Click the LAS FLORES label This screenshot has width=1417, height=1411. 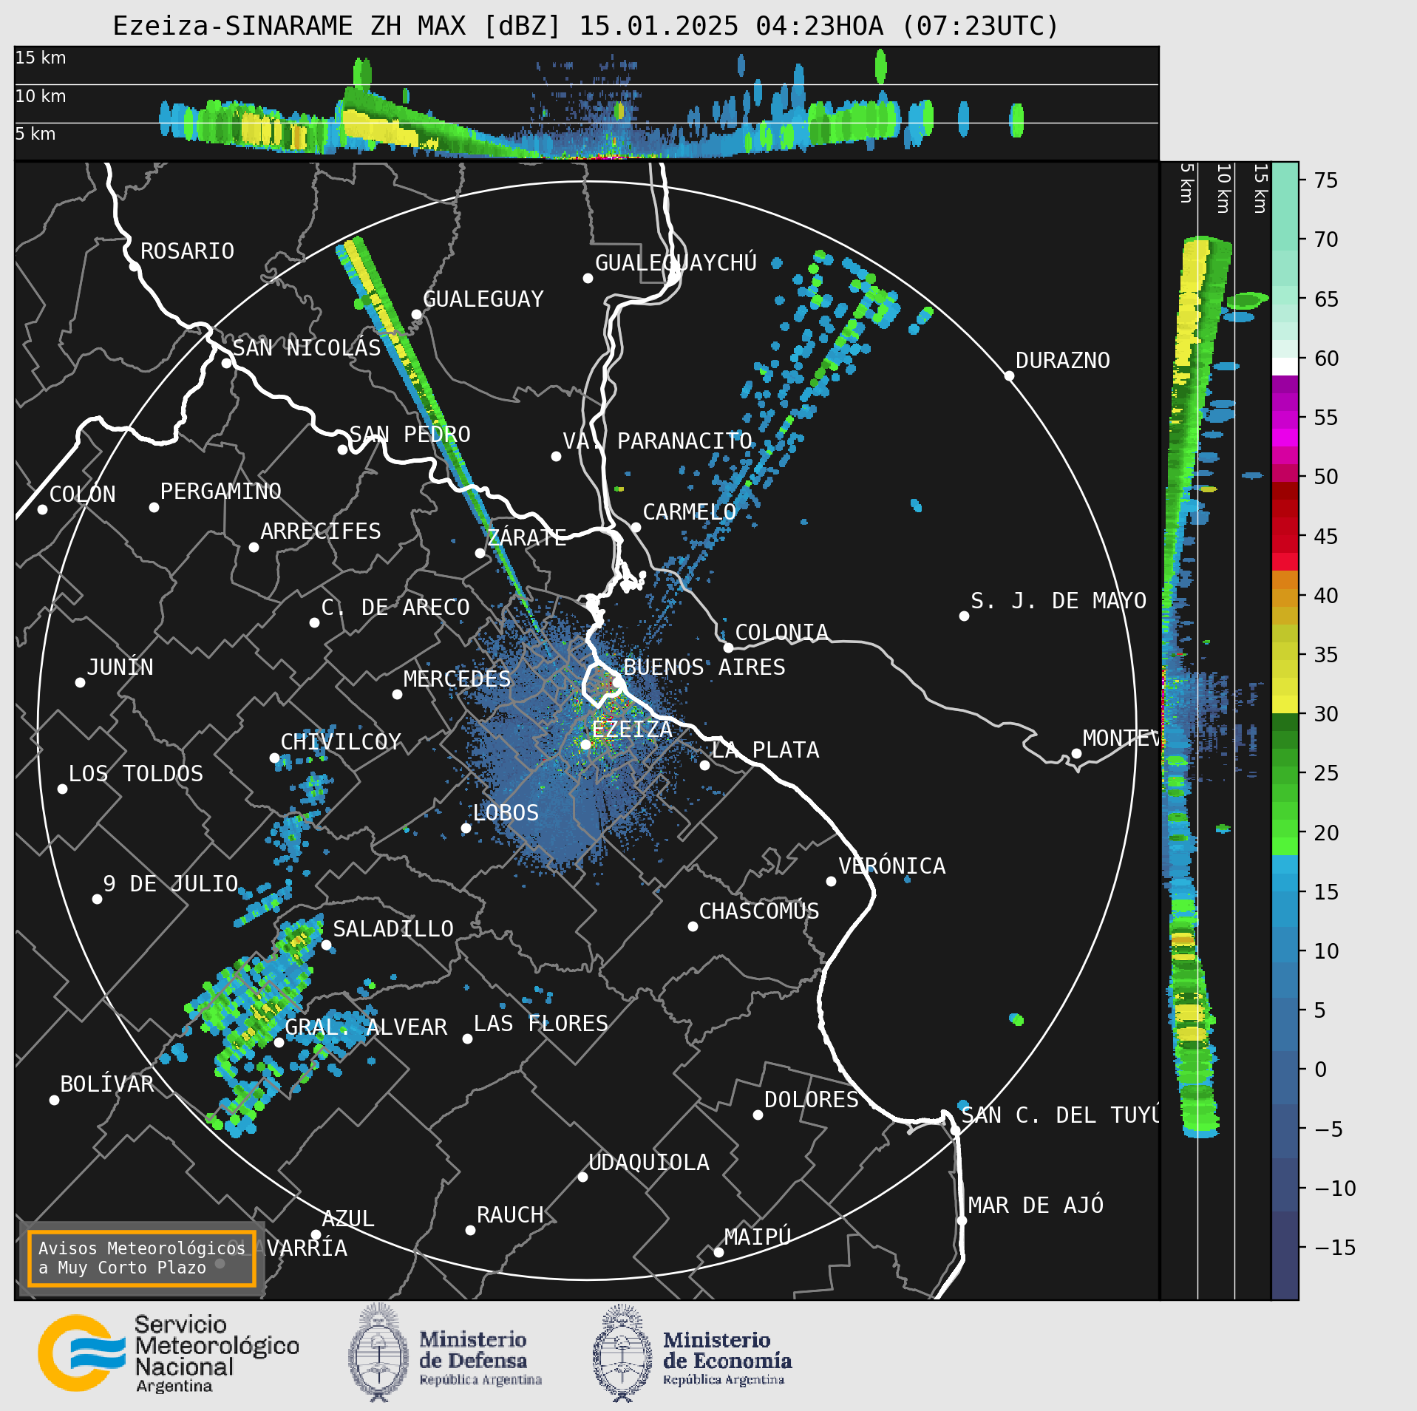tap(540, 1024)
